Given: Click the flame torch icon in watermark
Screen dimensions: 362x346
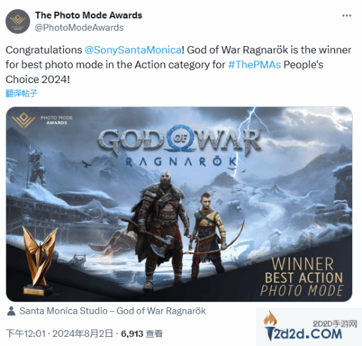Looking at the screenshot, I should click(271, 325).
